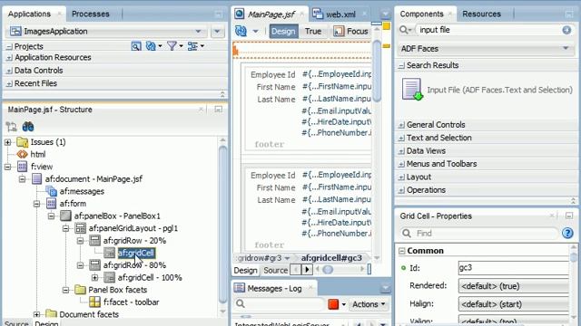Click the binoculars find icon in Structure panel

pyautogui.click(x=28, y=127)
